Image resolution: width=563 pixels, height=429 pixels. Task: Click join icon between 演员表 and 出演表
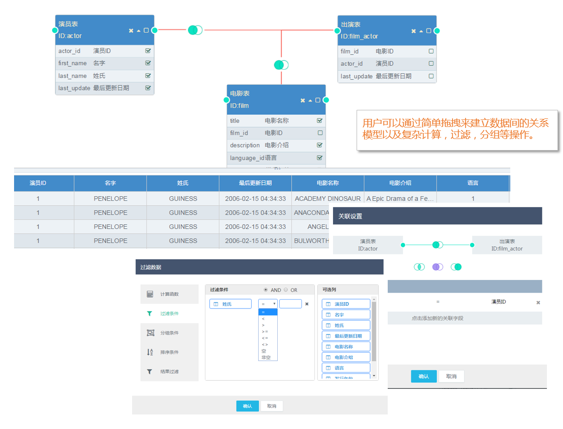tap(195, 30)
